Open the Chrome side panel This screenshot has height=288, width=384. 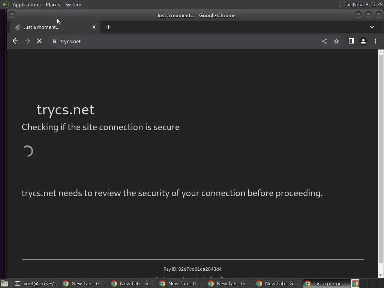pos(351,41)
